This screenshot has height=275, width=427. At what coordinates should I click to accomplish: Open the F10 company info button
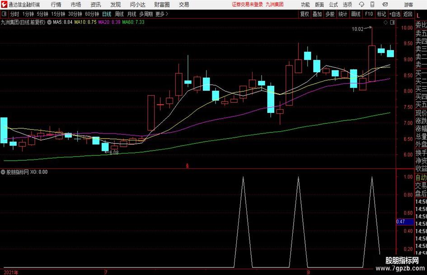(x=369, y=14)
